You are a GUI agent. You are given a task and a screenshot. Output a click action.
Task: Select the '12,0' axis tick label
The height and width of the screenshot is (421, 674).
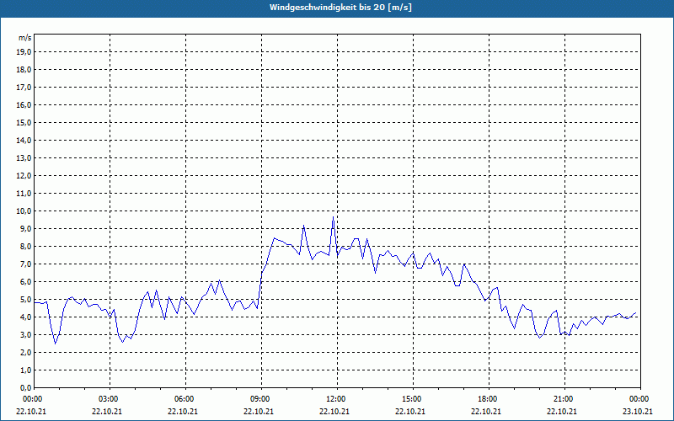[x=24, y=176]
